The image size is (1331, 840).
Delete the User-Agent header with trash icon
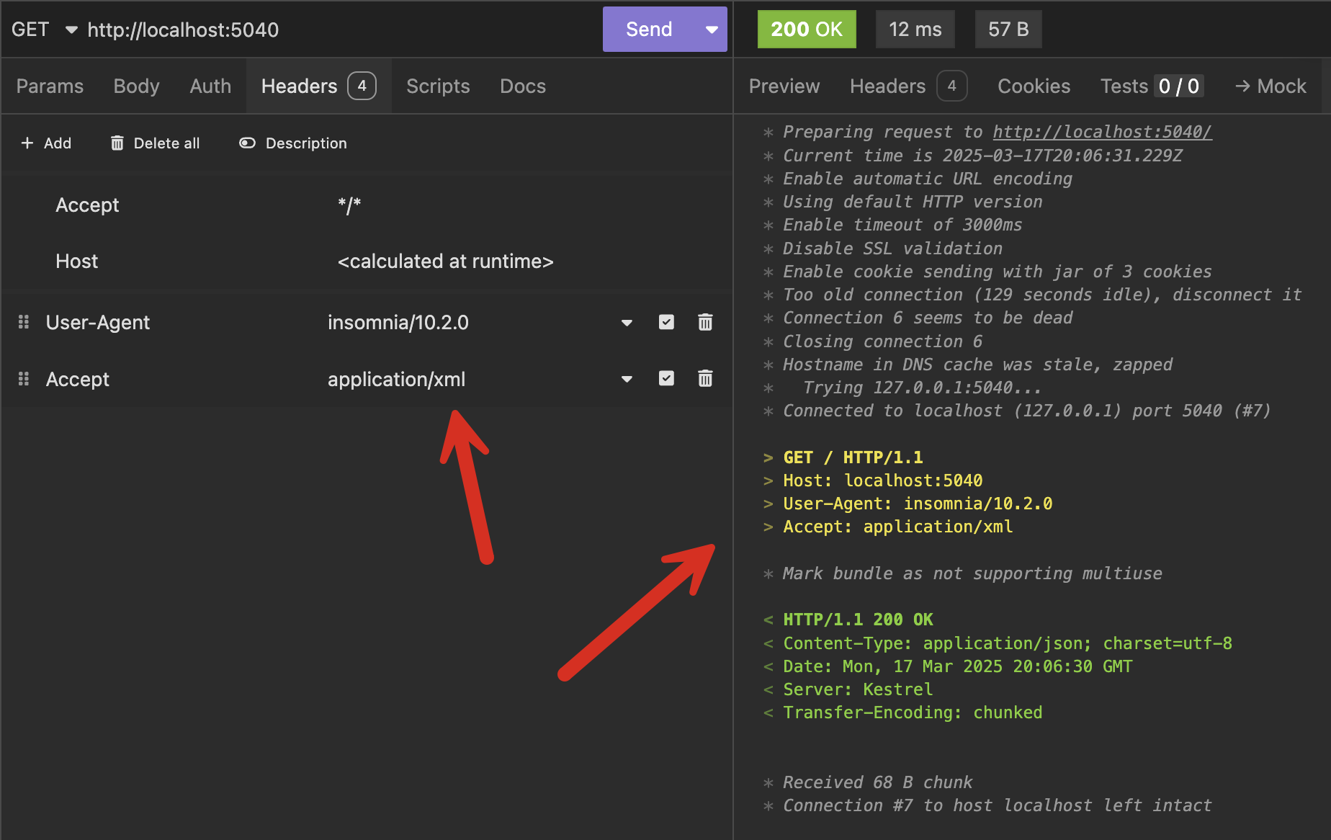[705, 322]
